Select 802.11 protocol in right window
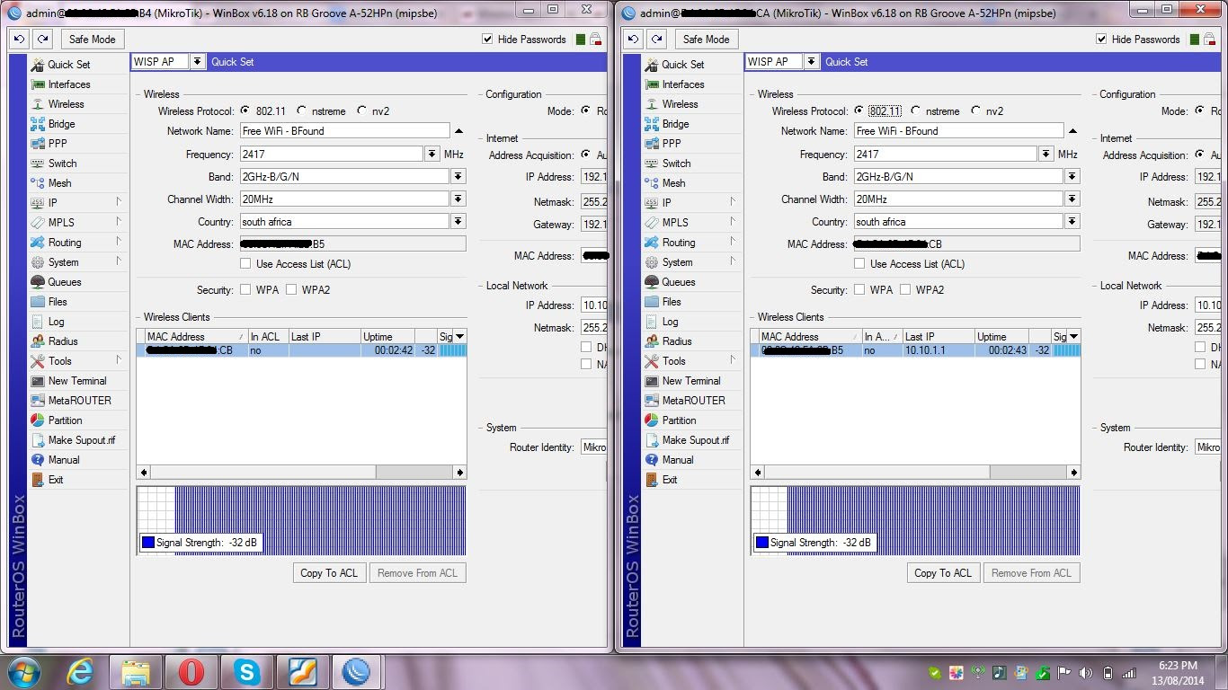 pyautogui.click(x=859, y=111)
